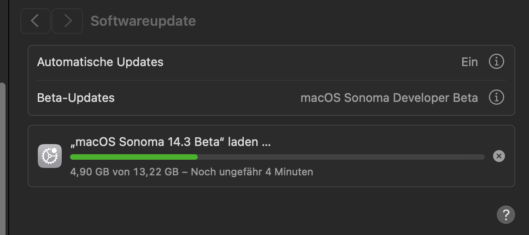Click the Softwareupdate gear icon
The height and width of the screenshot is (235, 529).
coord(49,156)
